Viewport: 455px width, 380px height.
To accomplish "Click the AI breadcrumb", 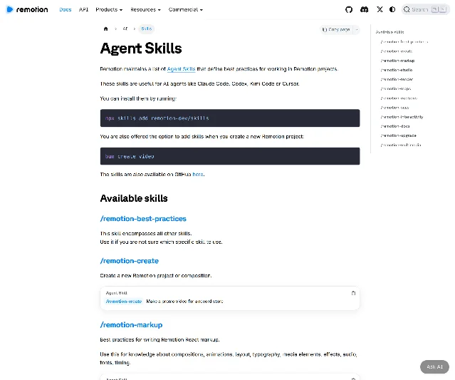I will pos(125,29).
